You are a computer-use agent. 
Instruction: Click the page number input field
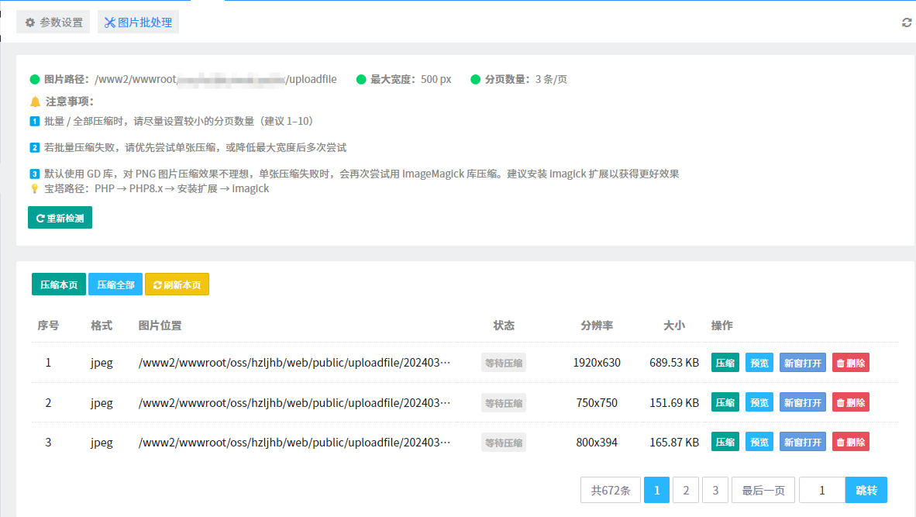tap(821, 490)
